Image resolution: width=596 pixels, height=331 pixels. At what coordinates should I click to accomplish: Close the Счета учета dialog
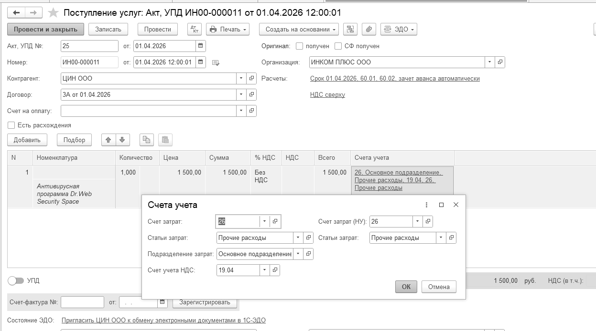pos(456,205)
